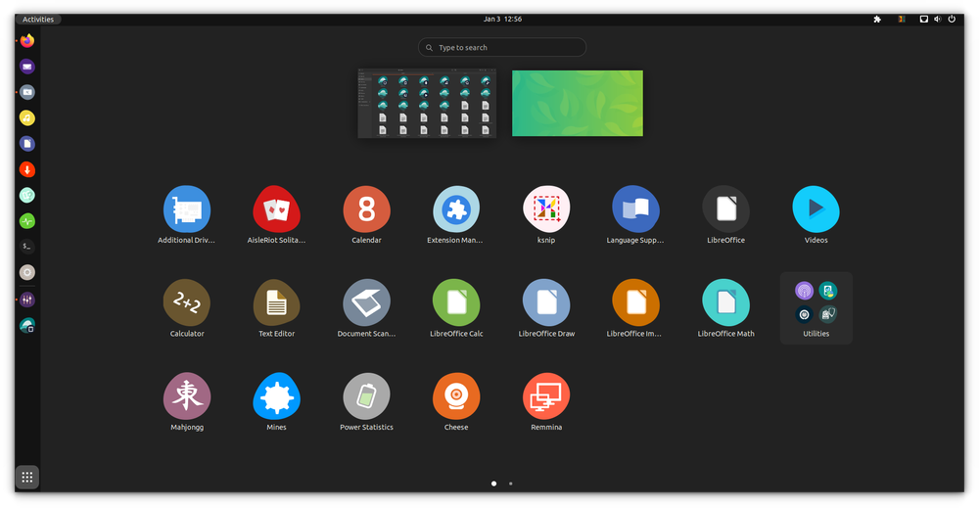Click the Type to search field

tap(502, 47)
